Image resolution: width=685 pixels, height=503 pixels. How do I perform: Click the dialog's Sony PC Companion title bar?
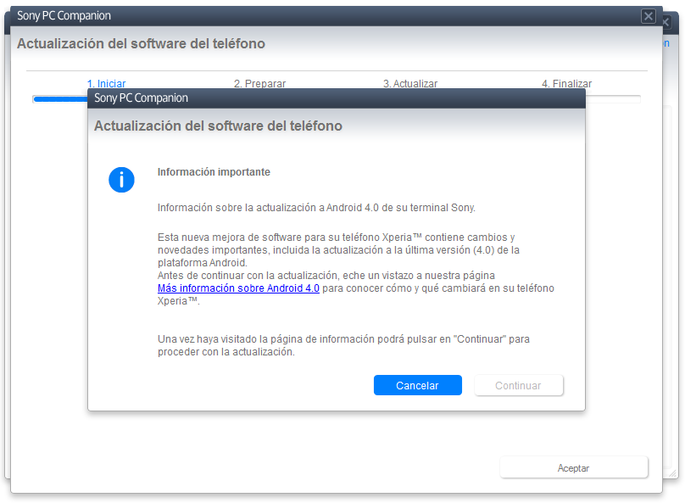coord(337,98)
